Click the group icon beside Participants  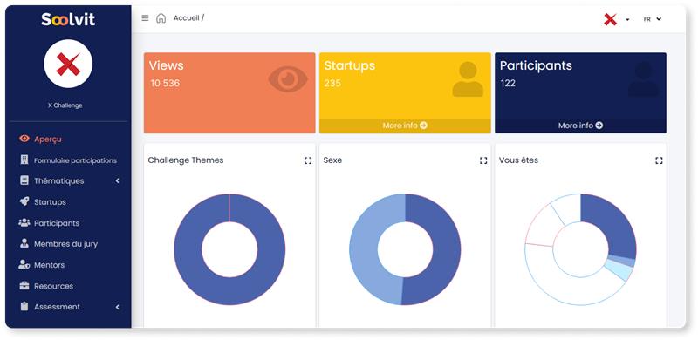(24, 222)
